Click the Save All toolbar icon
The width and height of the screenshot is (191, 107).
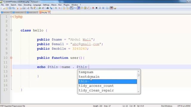13,8
